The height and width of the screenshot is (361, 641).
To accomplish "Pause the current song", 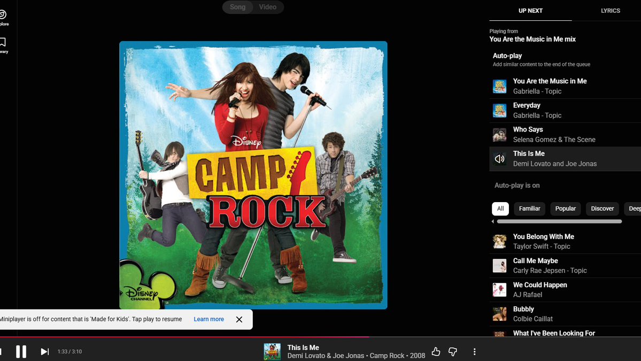I will pos(21,351).
